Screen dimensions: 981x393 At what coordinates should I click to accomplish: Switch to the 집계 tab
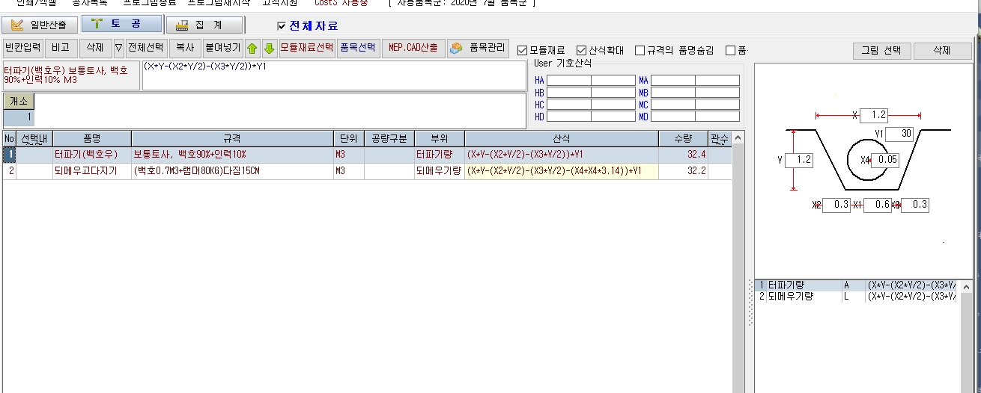(x=204, y=25)
